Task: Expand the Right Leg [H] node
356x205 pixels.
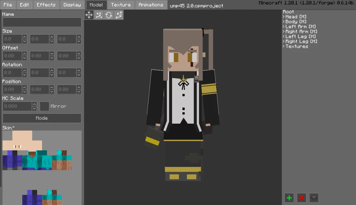Action: click(284, 42)
